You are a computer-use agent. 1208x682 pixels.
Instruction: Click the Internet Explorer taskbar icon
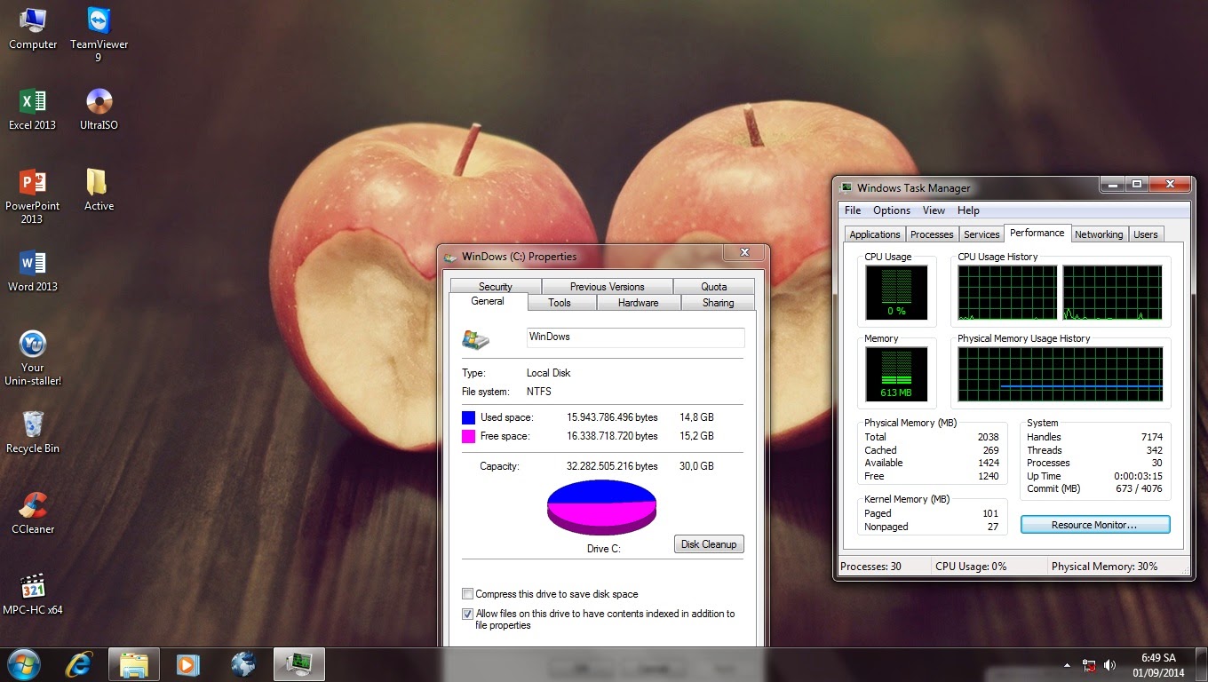click(79, 664)
